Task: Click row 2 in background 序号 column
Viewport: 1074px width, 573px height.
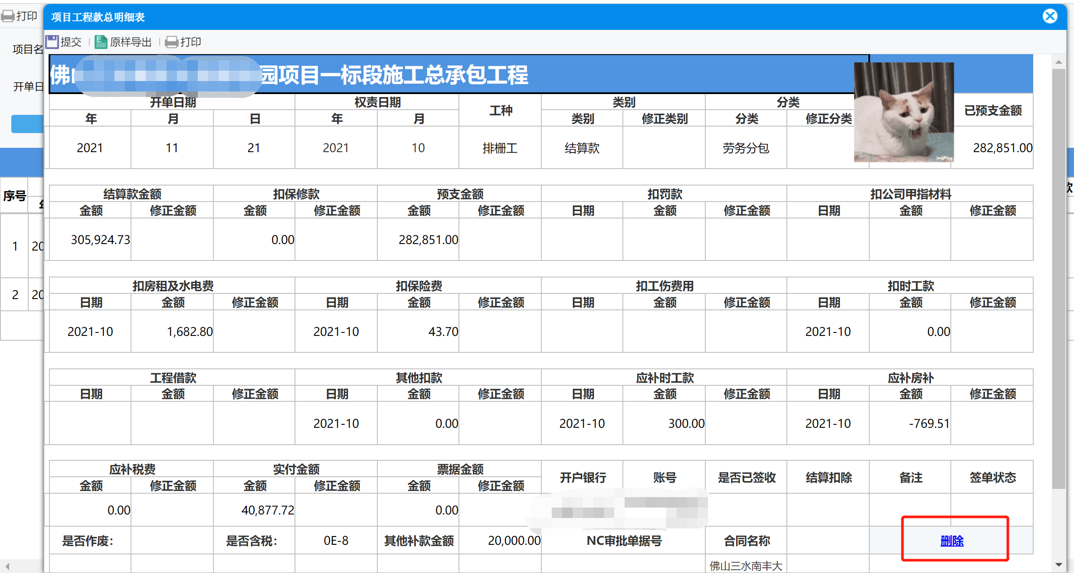Action: pos(15,294)
